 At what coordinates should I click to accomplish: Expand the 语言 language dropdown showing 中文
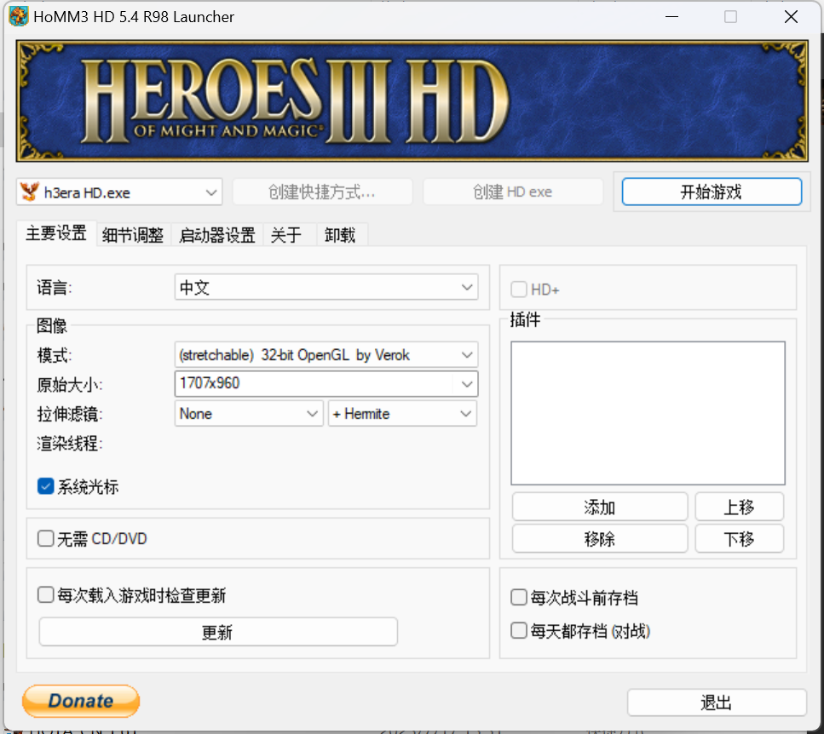326,287
